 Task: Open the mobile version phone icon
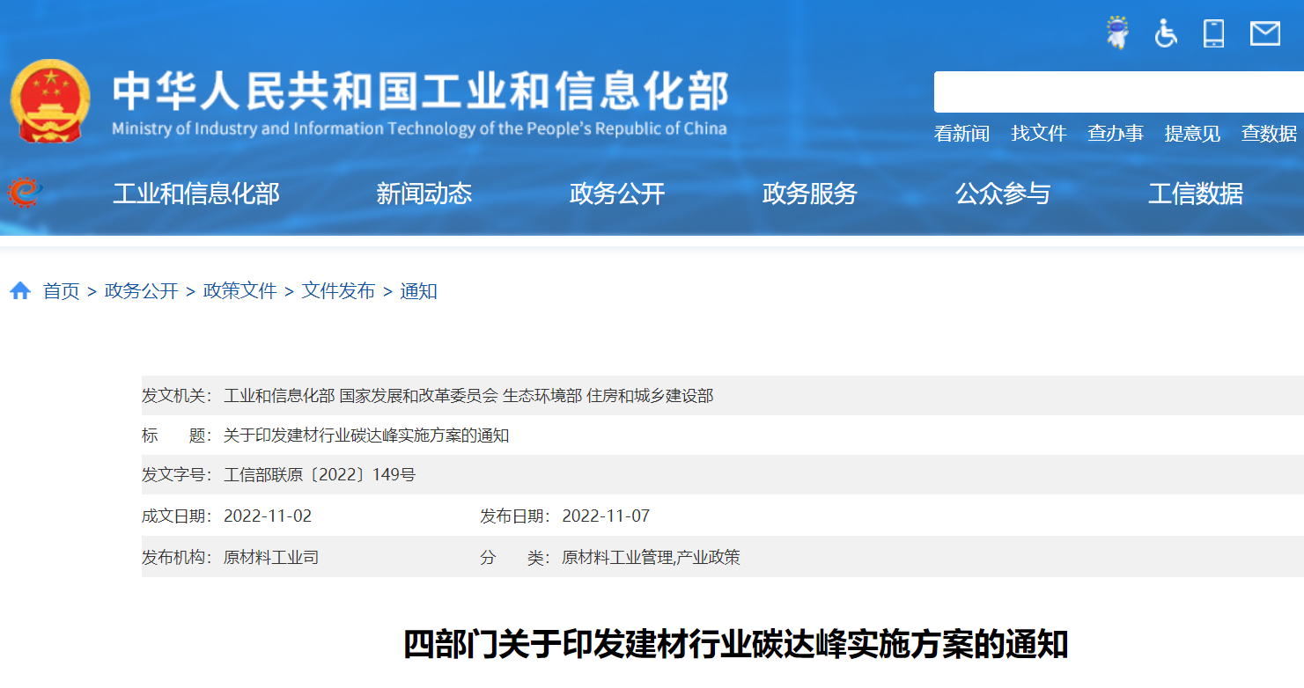(x=1214, y=33)
